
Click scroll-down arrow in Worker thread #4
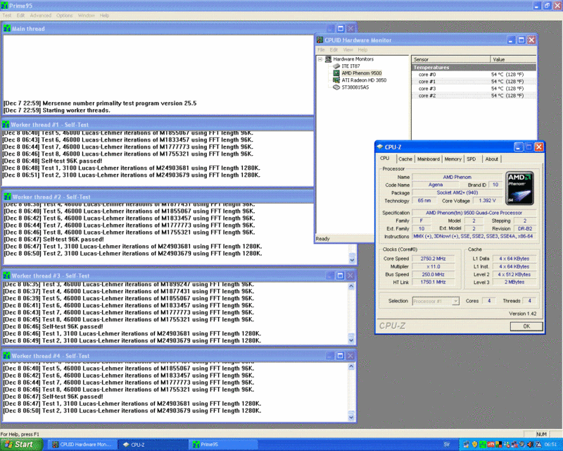pyautogui.click(x=351, y=418)
